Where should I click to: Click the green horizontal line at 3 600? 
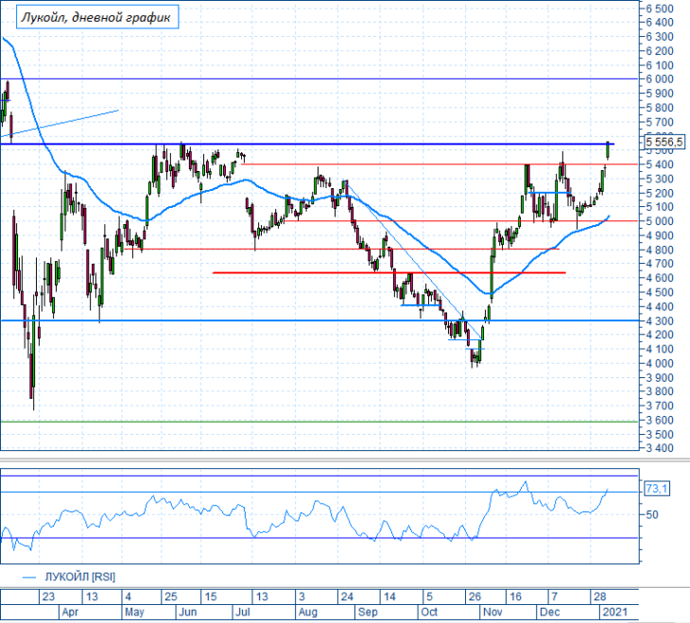[319, 422]
